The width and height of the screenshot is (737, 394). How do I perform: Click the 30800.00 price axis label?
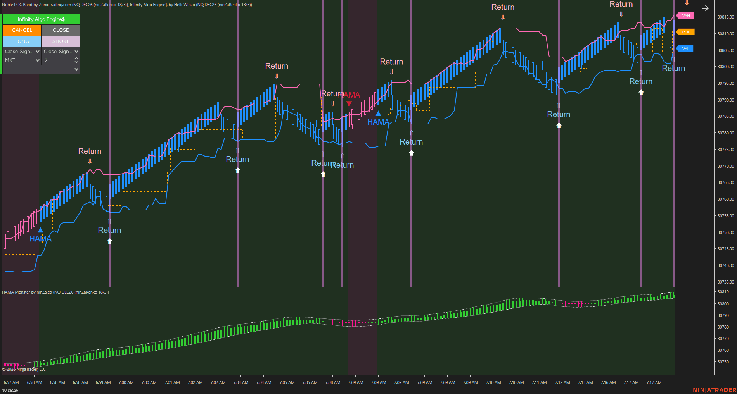coord(726,67)
